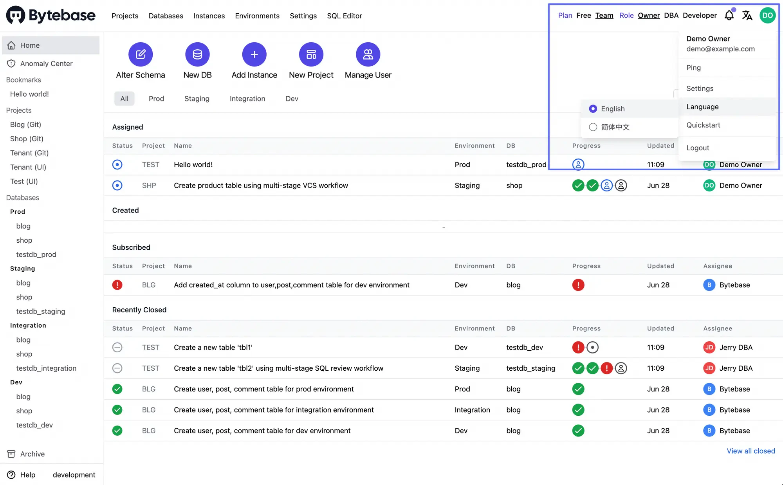Open the DO user avatar menu
The image size is (783, 485).
[x=767, y=16]
